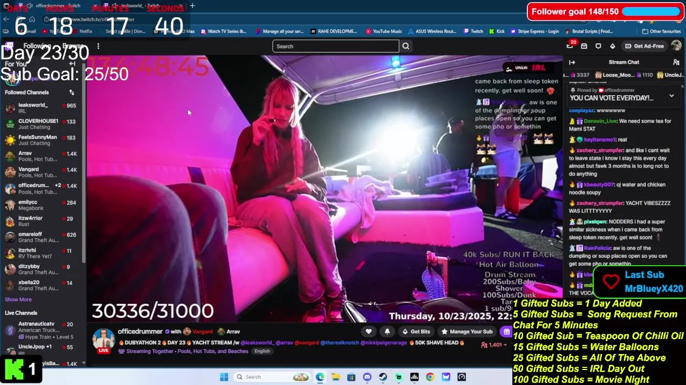Open officedrummer live avatar thumbnail
Viewport: 686px width, 385px height.
pos(103,341)
